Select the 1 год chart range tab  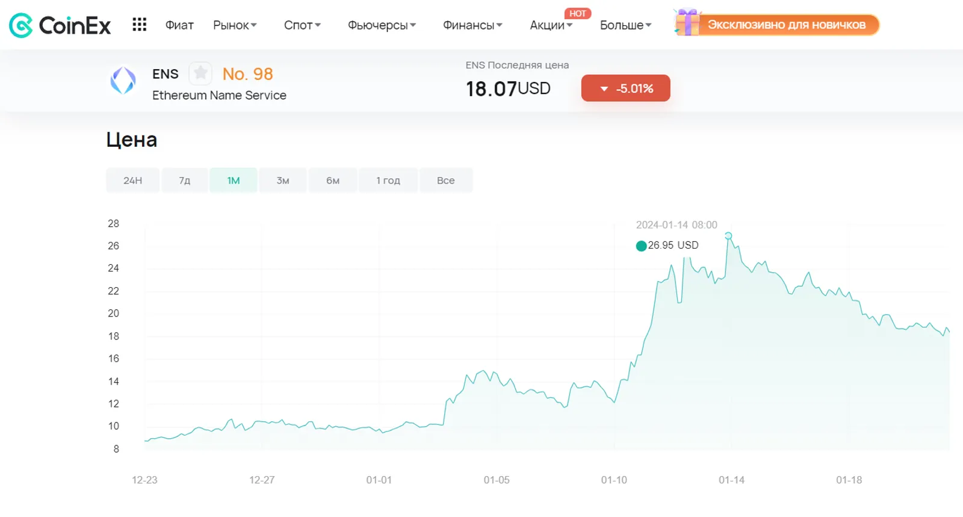point(388,181)
